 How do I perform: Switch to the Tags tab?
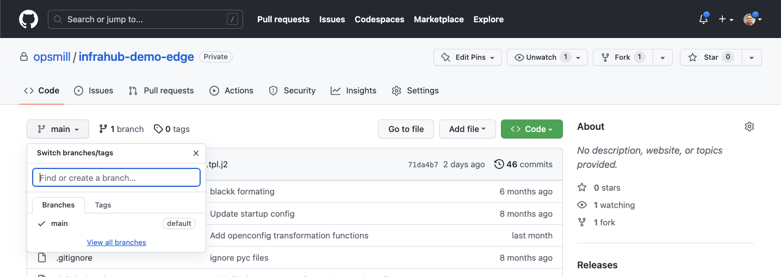coord(103,205)
